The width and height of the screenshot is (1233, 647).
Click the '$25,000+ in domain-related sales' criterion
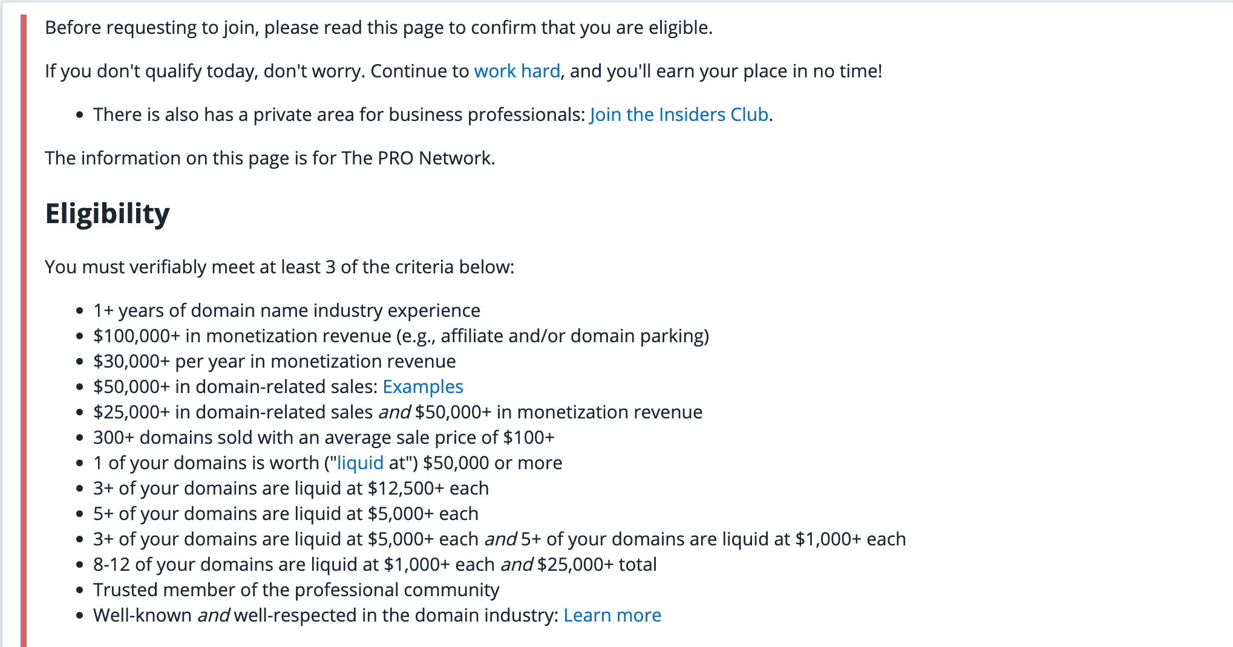pos(398,412)
